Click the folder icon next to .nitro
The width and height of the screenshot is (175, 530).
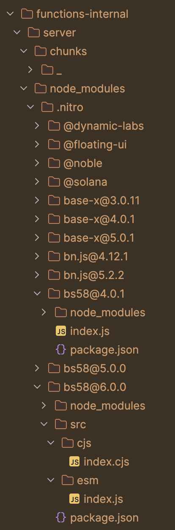point(47,107)
